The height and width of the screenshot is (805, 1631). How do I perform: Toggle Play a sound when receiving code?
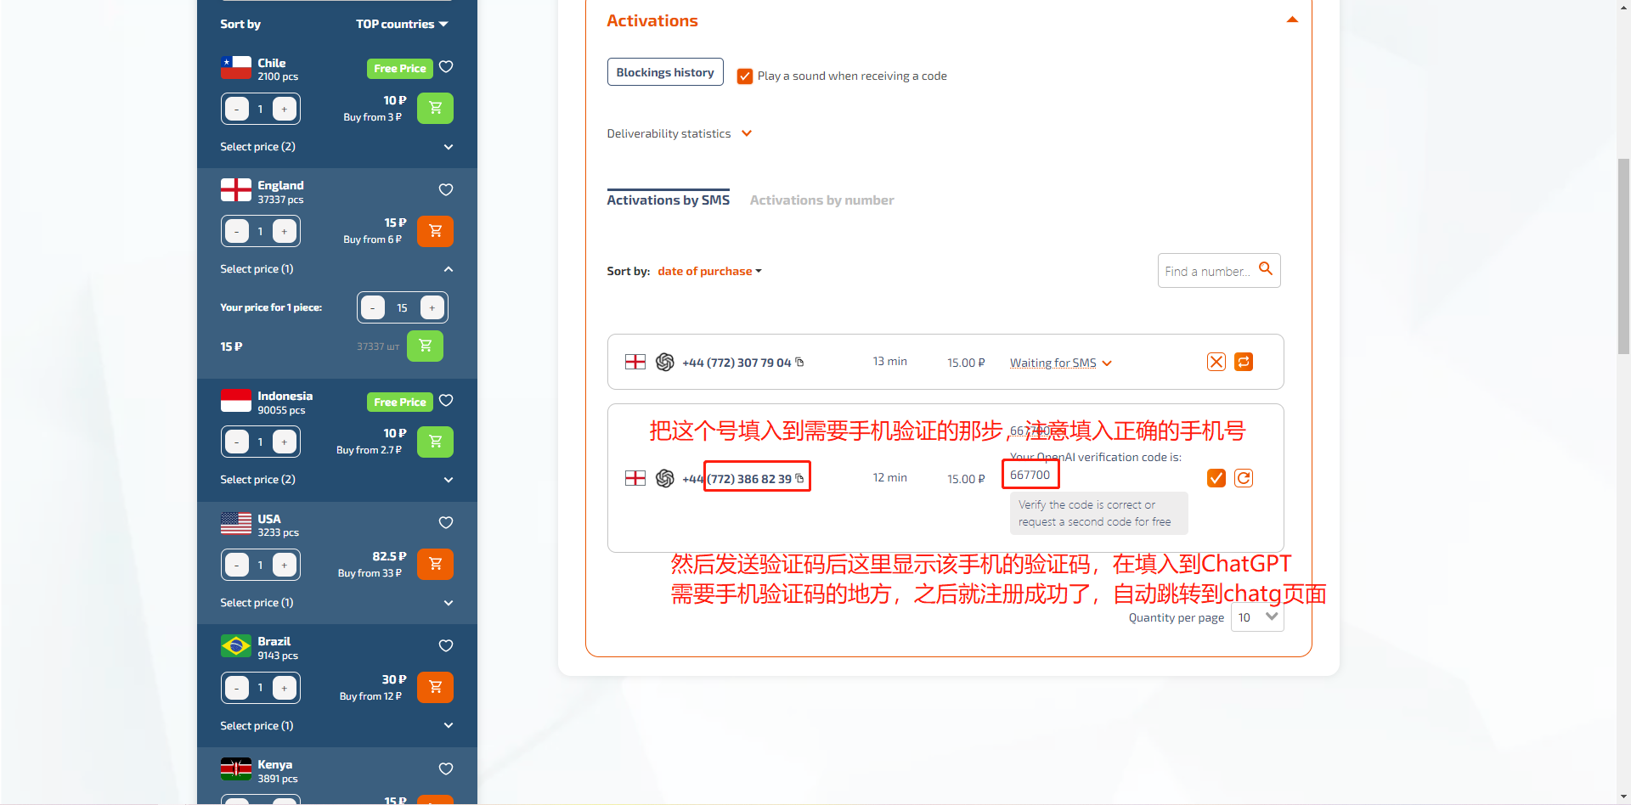[745, 76]
